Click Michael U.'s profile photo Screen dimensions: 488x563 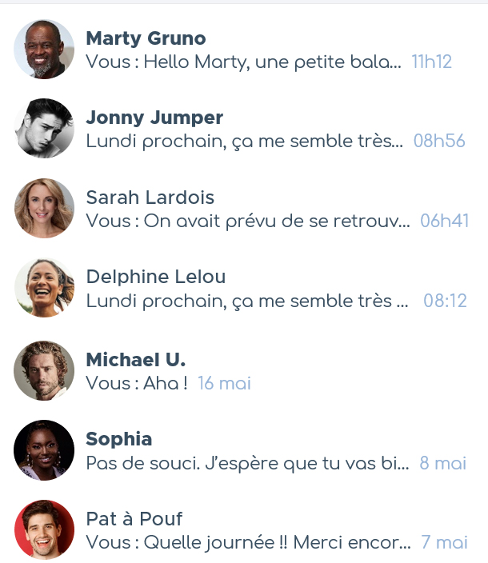pyautogui.click(x=44, y=370)
